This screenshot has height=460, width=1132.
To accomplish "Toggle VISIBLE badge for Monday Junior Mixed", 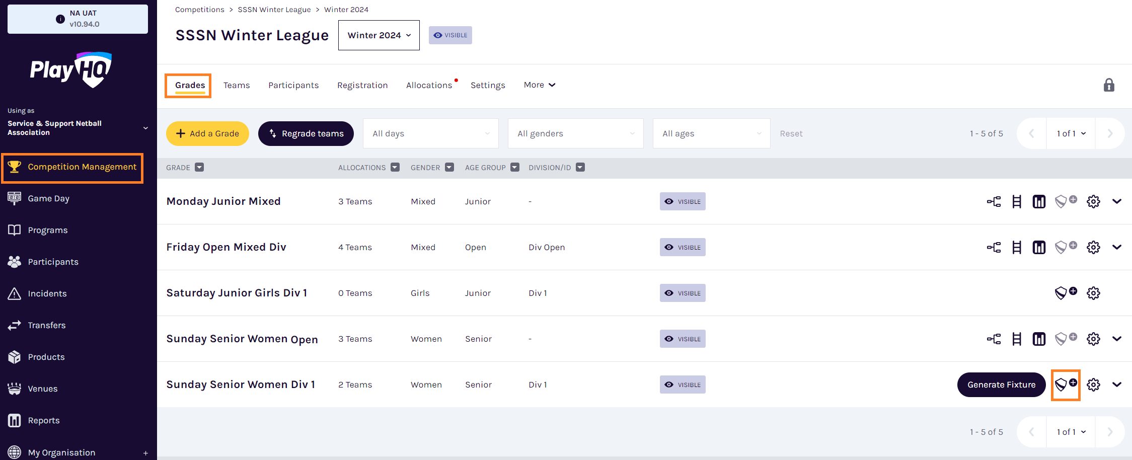I will click(x=683, y=201).
